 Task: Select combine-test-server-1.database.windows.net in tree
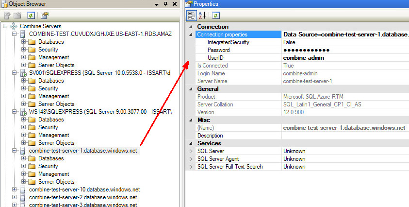pos(83,151)
